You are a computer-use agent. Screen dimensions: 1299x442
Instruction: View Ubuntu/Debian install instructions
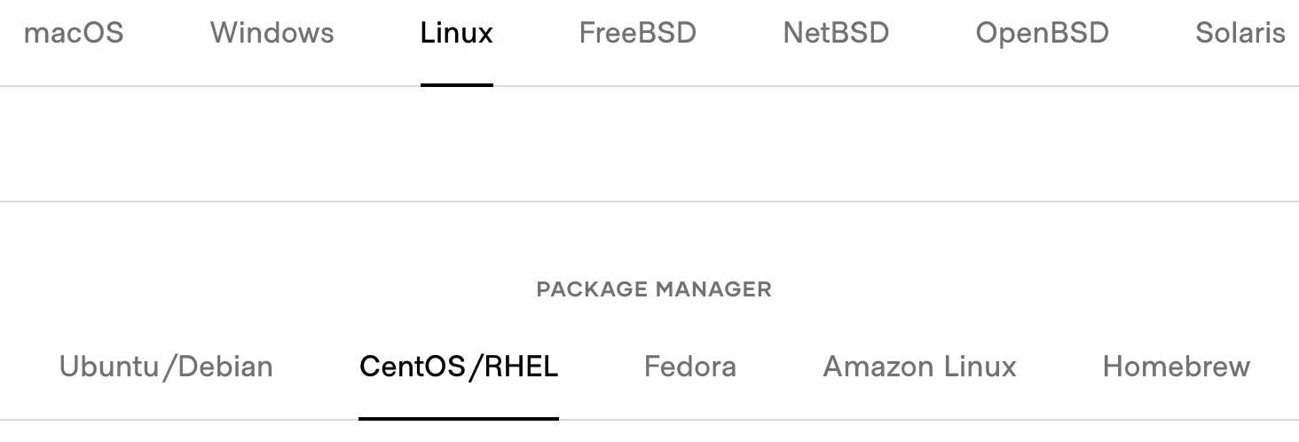(166, 367)
